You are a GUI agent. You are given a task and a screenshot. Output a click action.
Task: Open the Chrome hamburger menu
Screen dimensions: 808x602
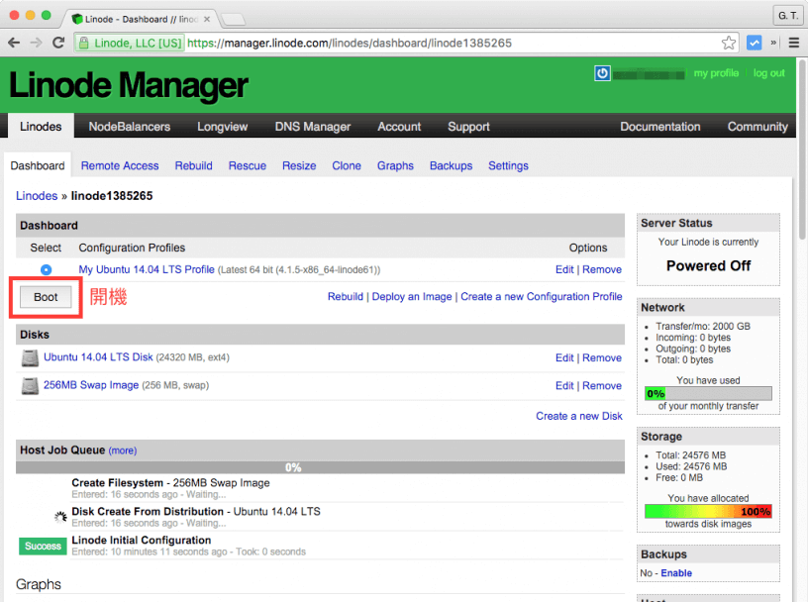(793, 44)
